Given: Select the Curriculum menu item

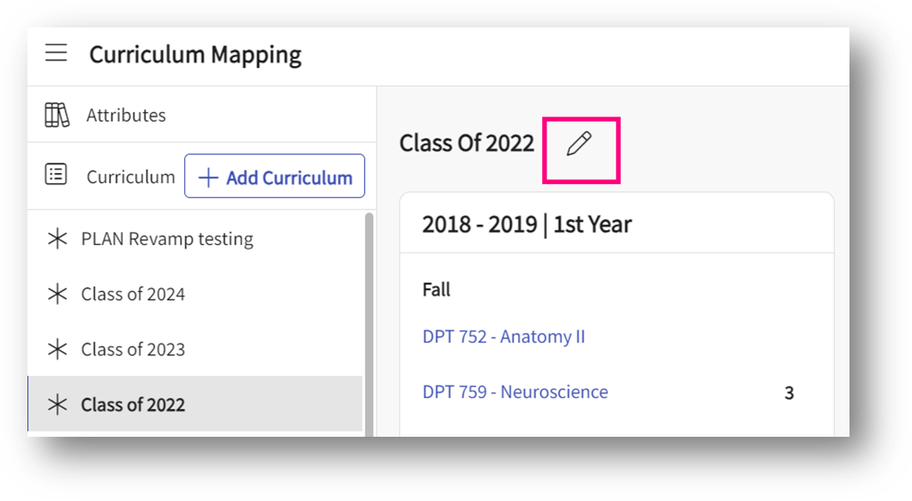Looking at the screenshot, I should point(130,177).
